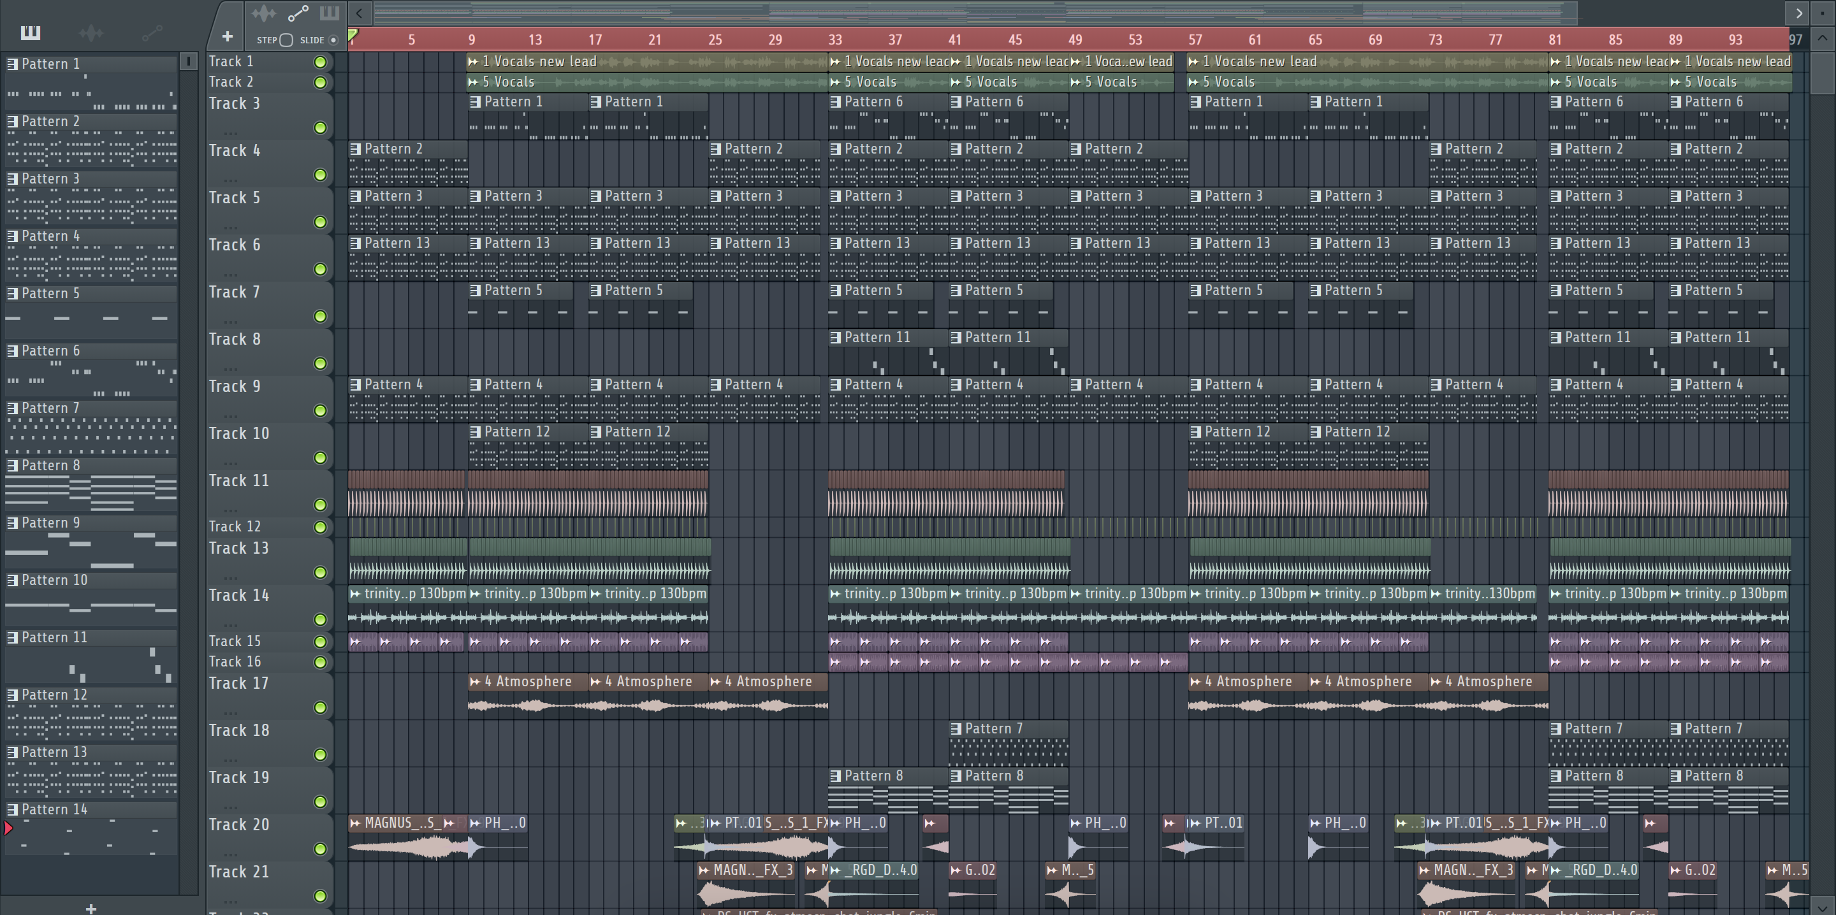Screen dimensions: 1836x915
Task: Select the first Pattern 5 clip on Track 7
Action: click(x=521, y=305)
